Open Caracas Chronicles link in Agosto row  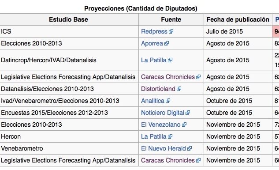tap(168, 77)
